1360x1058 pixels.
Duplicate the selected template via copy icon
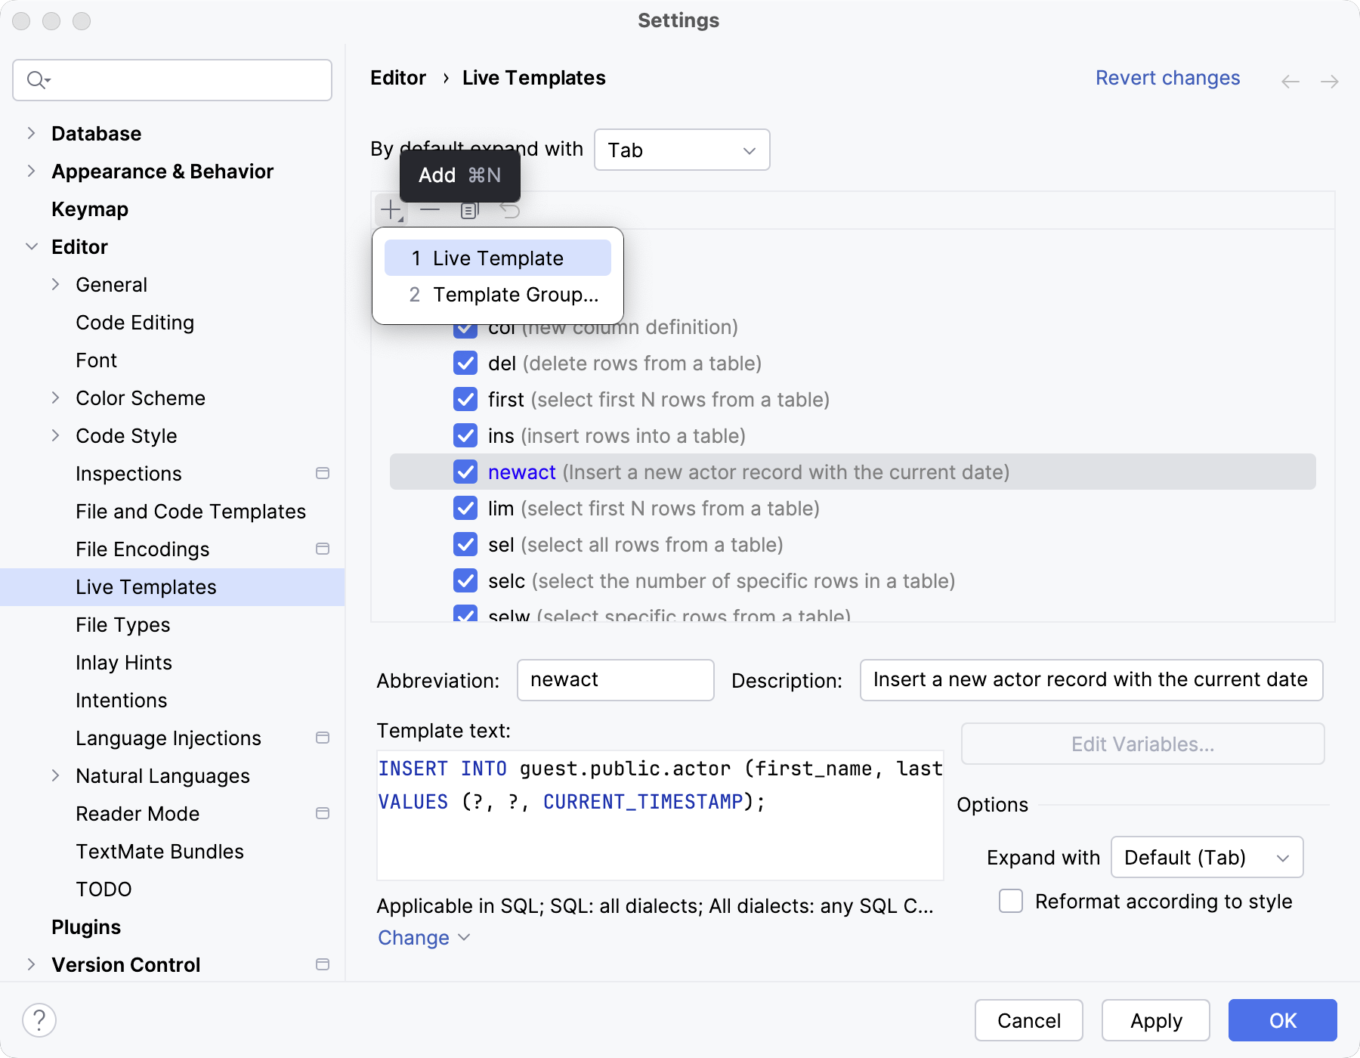(x=470, y=209)
